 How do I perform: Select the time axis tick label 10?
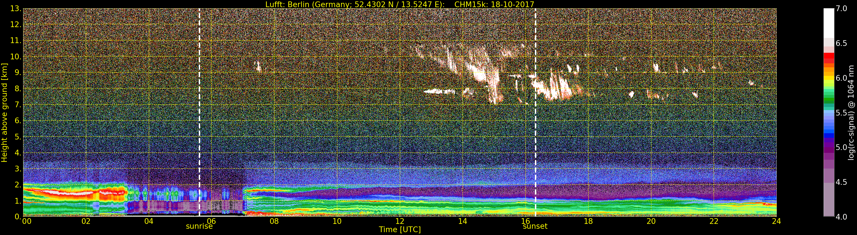click(x=337, y=221)
